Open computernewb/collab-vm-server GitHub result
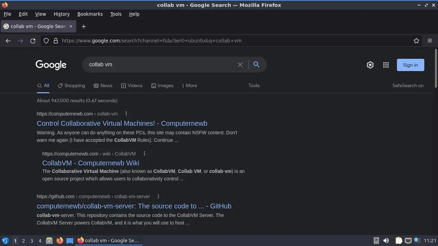438x246 pixels. [134, 206]
